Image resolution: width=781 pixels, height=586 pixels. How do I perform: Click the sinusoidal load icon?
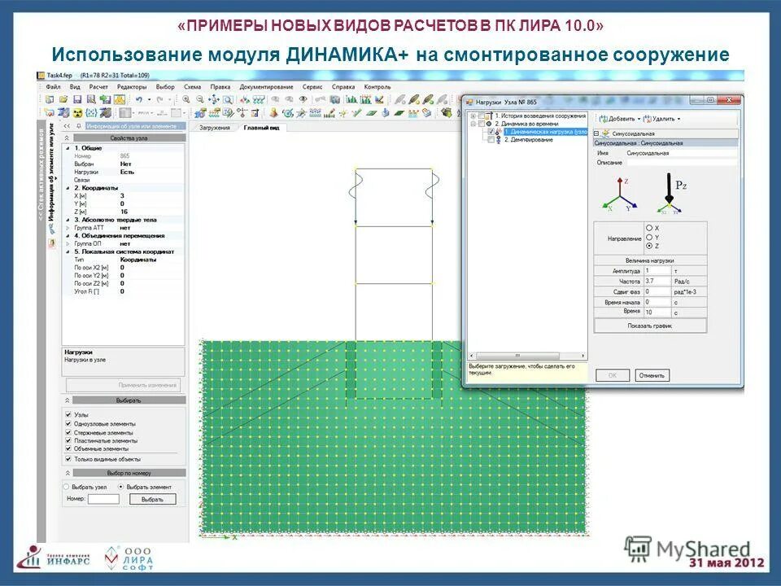(x=605, y=133)
